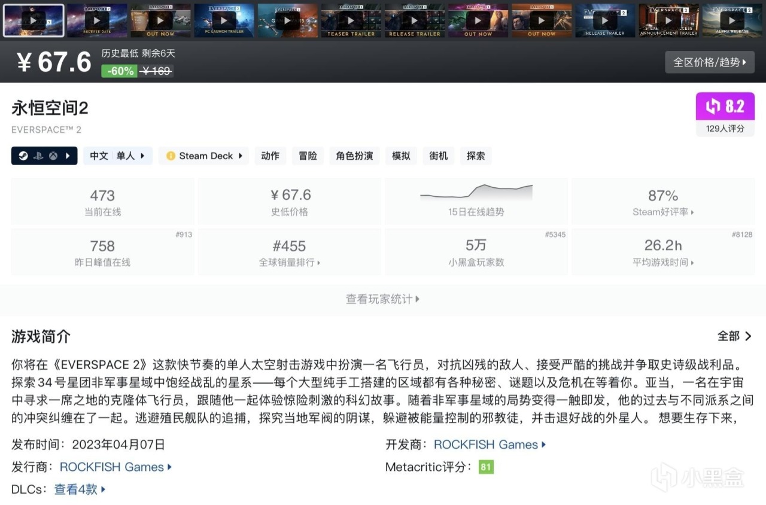Select the 探索 genre tag
This screenshot has width=766, height=505.
pos(476,156)
